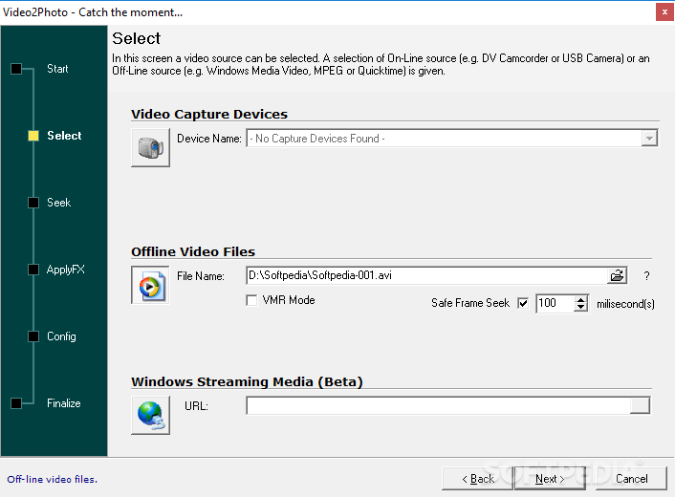675x498 pixels.
Task: Go to the Finalize step in sidebar
Action: (x=64, y=403)
